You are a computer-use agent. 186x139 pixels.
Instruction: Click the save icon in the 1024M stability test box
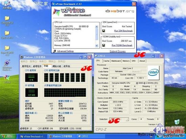coord(103,45)
